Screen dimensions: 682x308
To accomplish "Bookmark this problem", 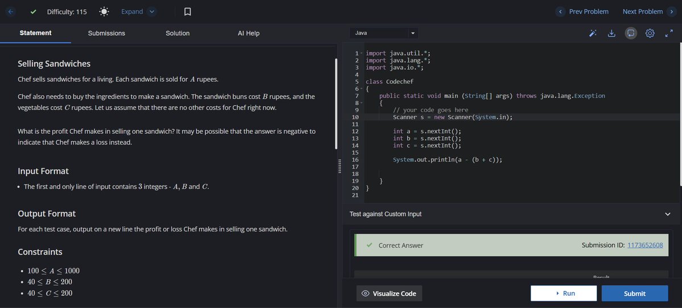I will 188,12.
